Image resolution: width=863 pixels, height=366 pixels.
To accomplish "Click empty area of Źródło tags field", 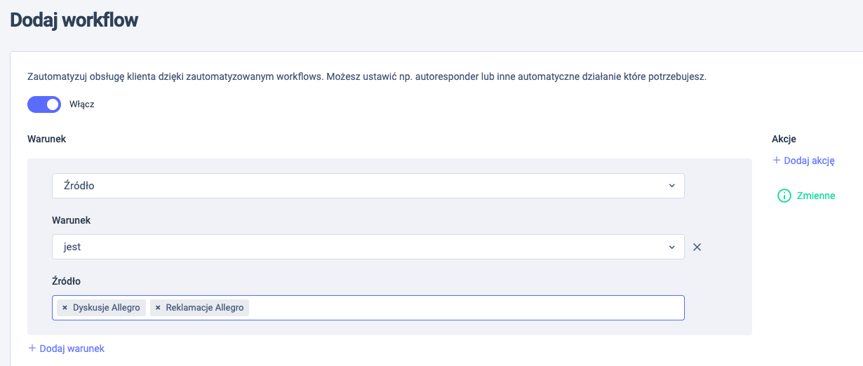I will click(463, 308).
